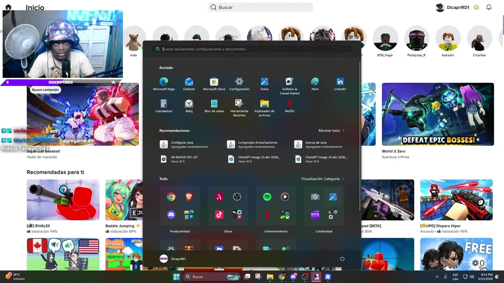The width and height of the screenshot is (504, 283).
Task: Open RIVALES game thumbnail
Action: point(63,200)
